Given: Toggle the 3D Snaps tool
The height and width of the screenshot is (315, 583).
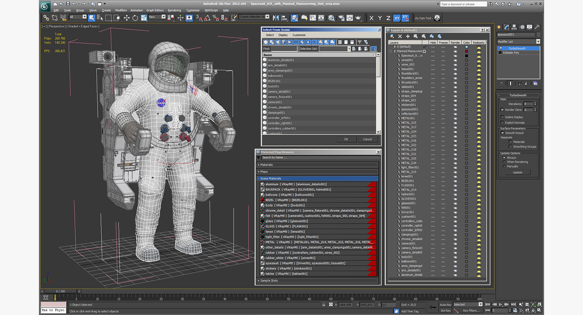Looking at the screenshot, I should [199, 18].
